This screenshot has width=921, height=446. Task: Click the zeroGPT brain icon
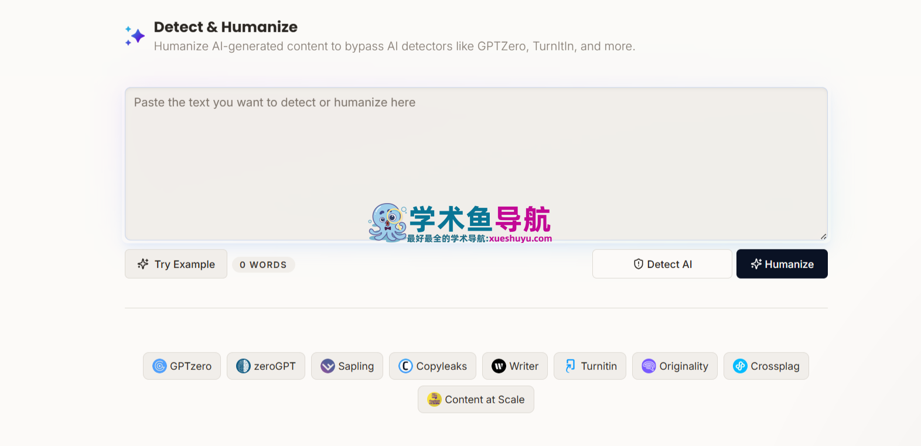pyautogui.click(x=243, y=366)
